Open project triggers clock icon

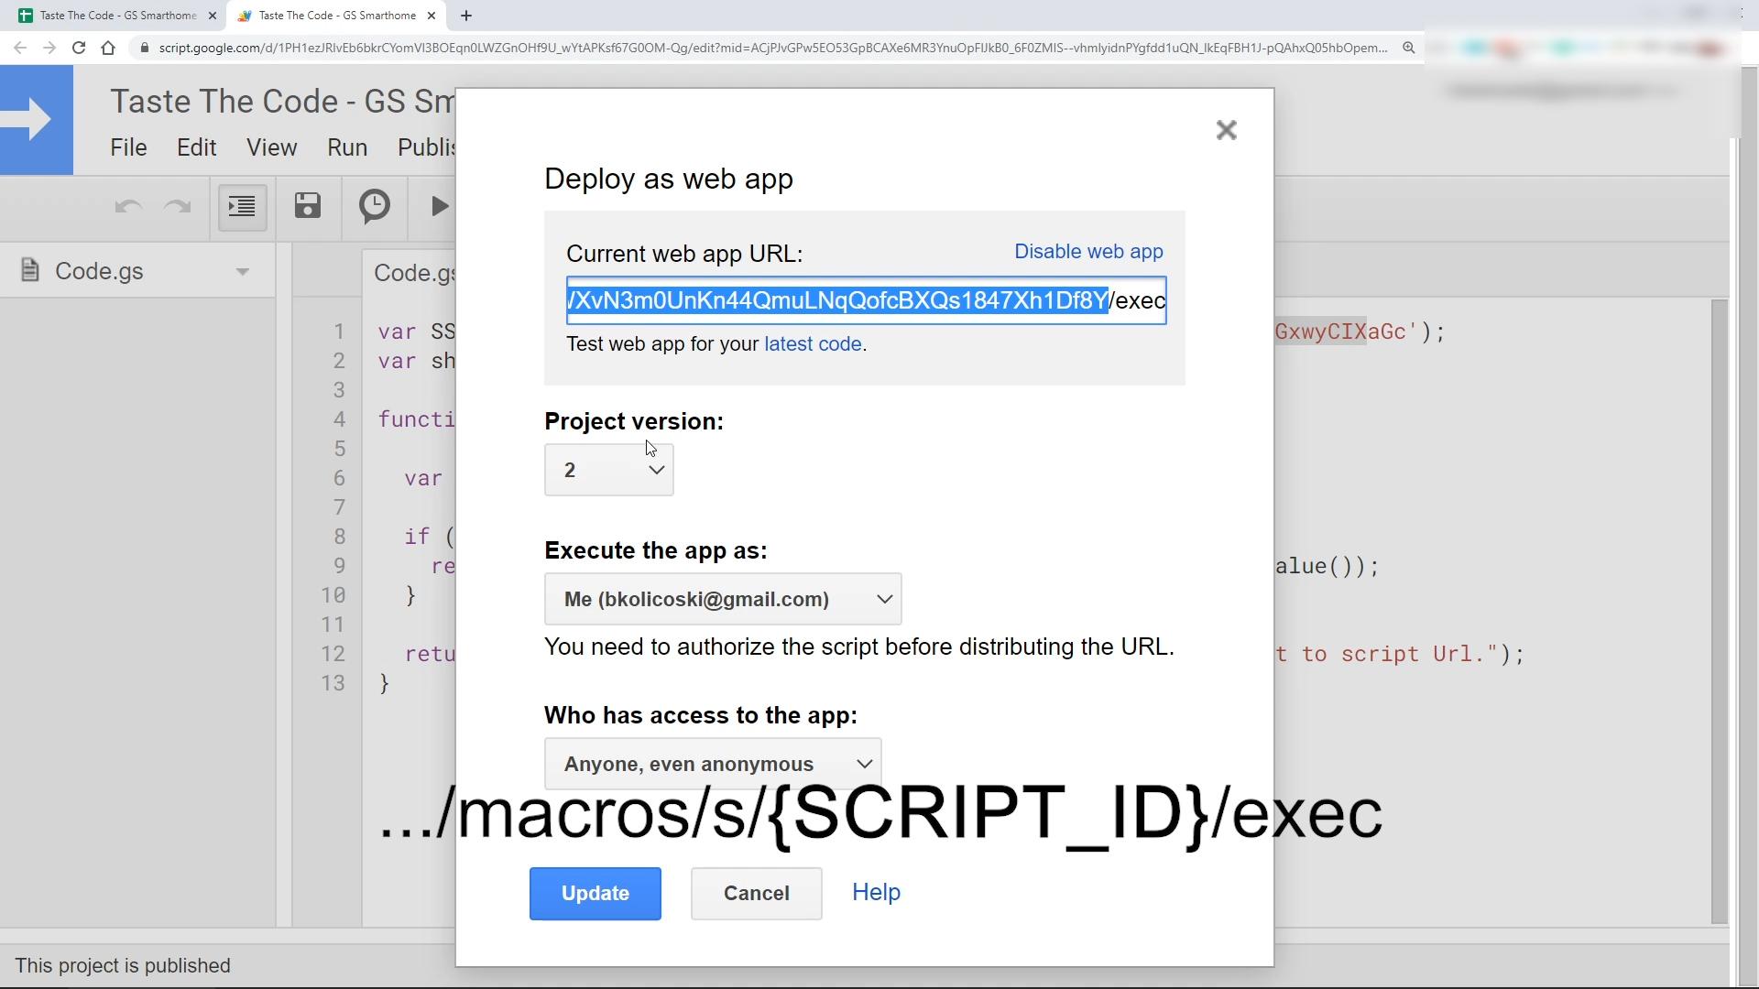click(375, 206)
